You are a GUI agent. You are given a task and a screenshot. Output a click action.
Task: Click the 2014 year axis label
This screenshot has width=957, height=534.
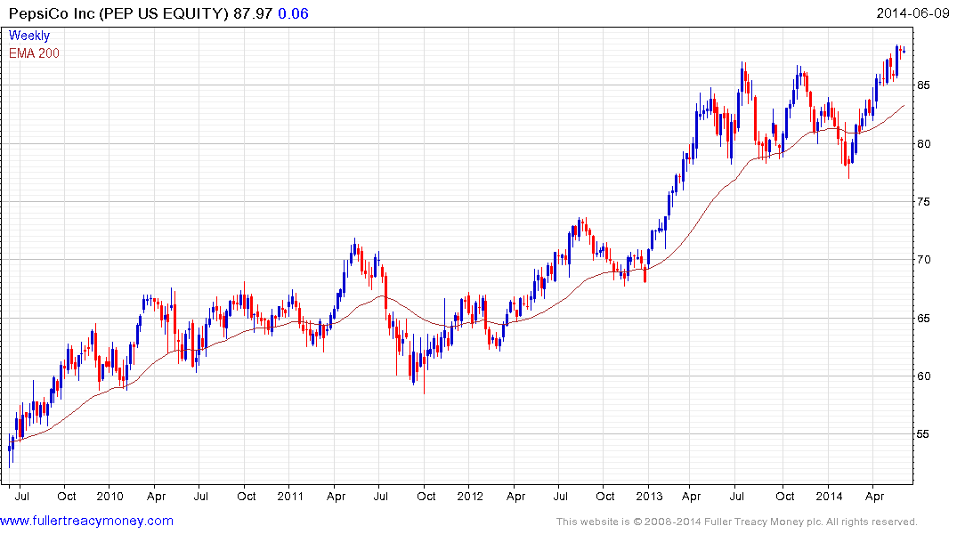830,496
